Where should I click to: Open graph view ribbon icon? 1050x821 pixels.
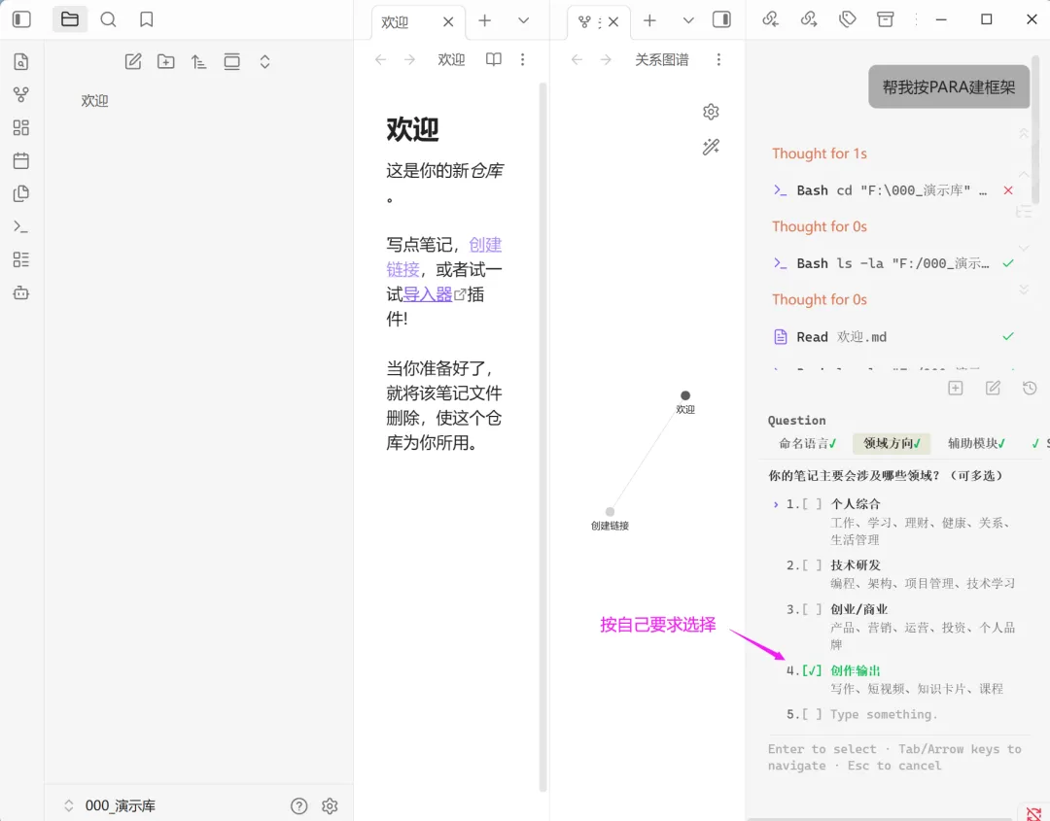(x=20, y=94)
